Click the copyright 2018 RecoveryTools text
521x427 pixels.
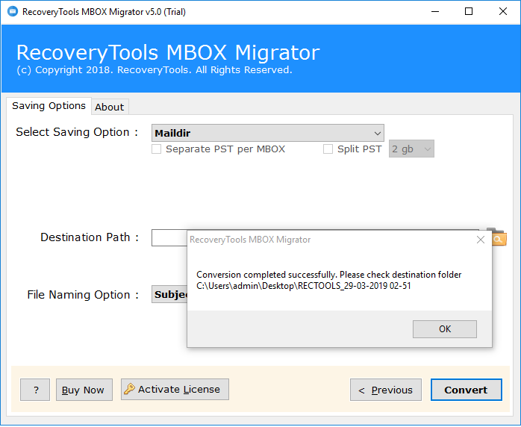(155, 69)
